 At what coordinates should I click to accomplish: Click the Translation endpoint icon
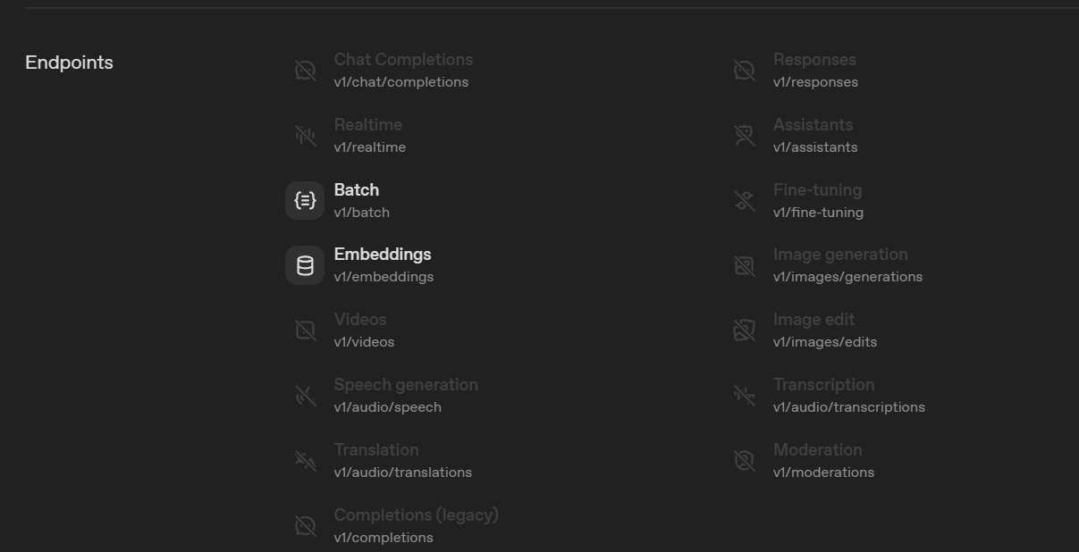(305, 461)
